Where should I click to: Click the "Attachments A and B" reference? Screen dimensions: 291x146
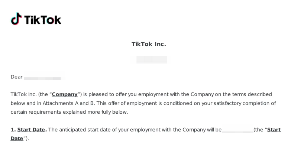point(69,103)
